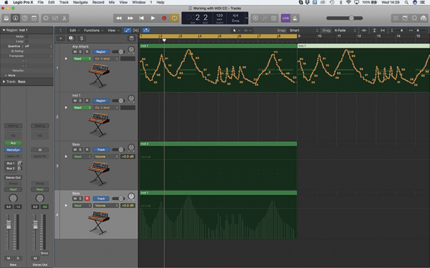Disable record on the selected Bass track 4
This screenshot has width=430, height=268.
coord(87,199)
